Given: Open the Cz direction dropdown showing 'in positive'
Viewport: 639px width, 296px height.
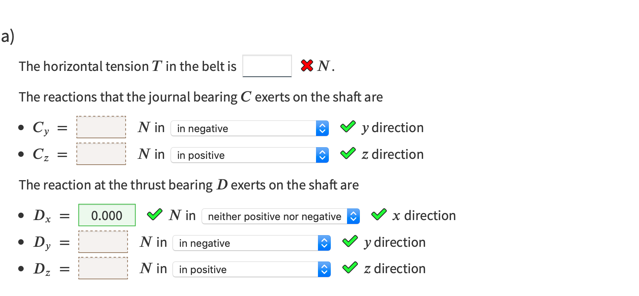Looking at the screenshot, I should pyautogui.click(x=249, y=155).
